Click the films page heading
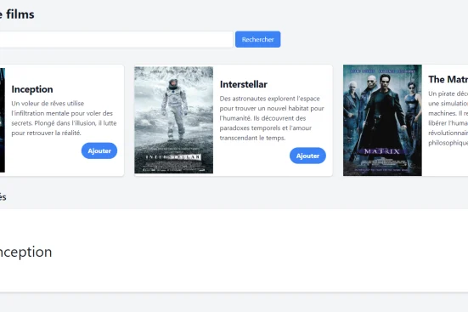The height and width of the screenshot is (312, 468). point(17,14)
